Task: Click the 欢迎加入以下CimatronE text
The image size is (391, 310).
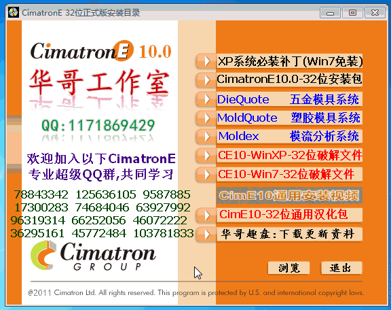Action: tap(101, 158)
